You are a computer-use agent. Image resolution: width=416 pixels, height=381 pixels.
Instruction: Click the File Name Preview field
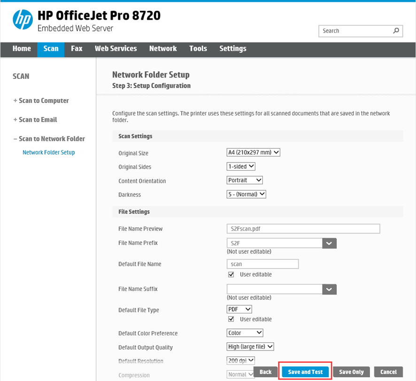click(x=303, y=229)
